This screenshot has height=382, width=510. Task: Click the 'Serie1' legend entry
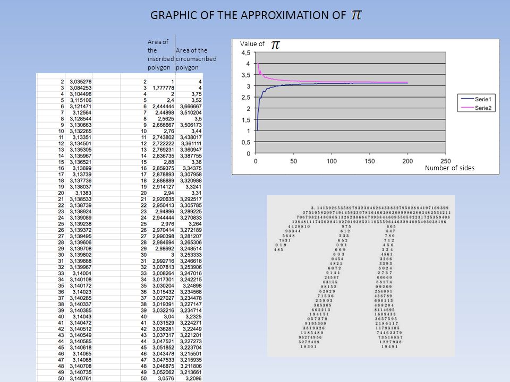477,99
